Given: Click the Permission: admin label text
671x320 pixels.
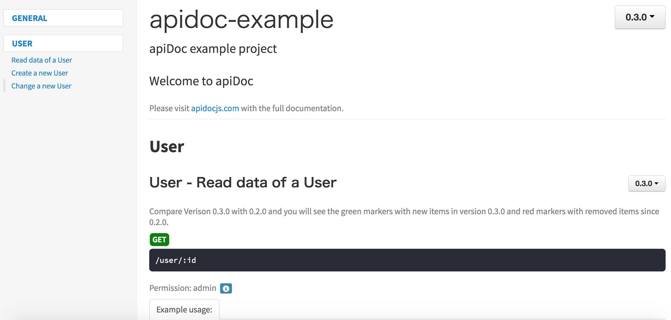Looking at the screenshot, I should 182,288.
